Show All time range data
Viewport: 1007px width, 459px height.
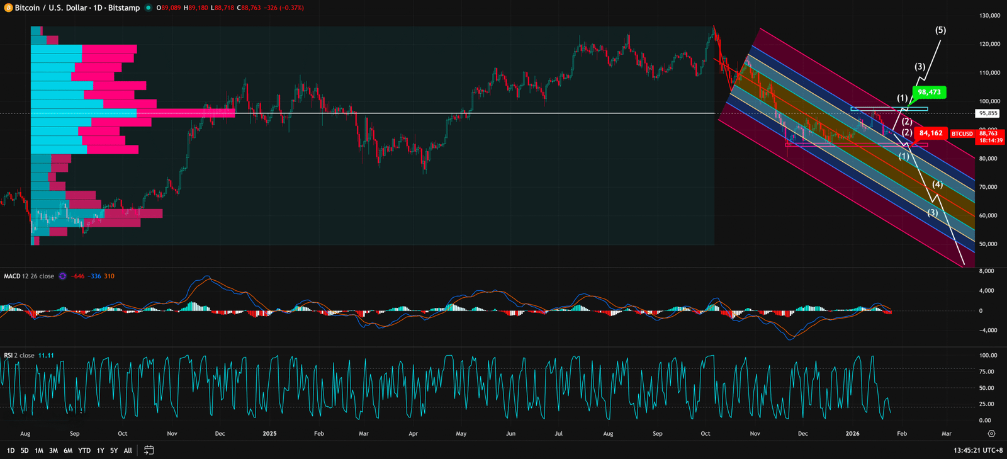[128, 451]
